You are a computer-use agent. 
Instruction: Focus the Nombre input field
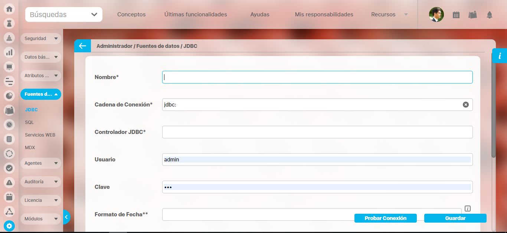[x=317, y=77]
